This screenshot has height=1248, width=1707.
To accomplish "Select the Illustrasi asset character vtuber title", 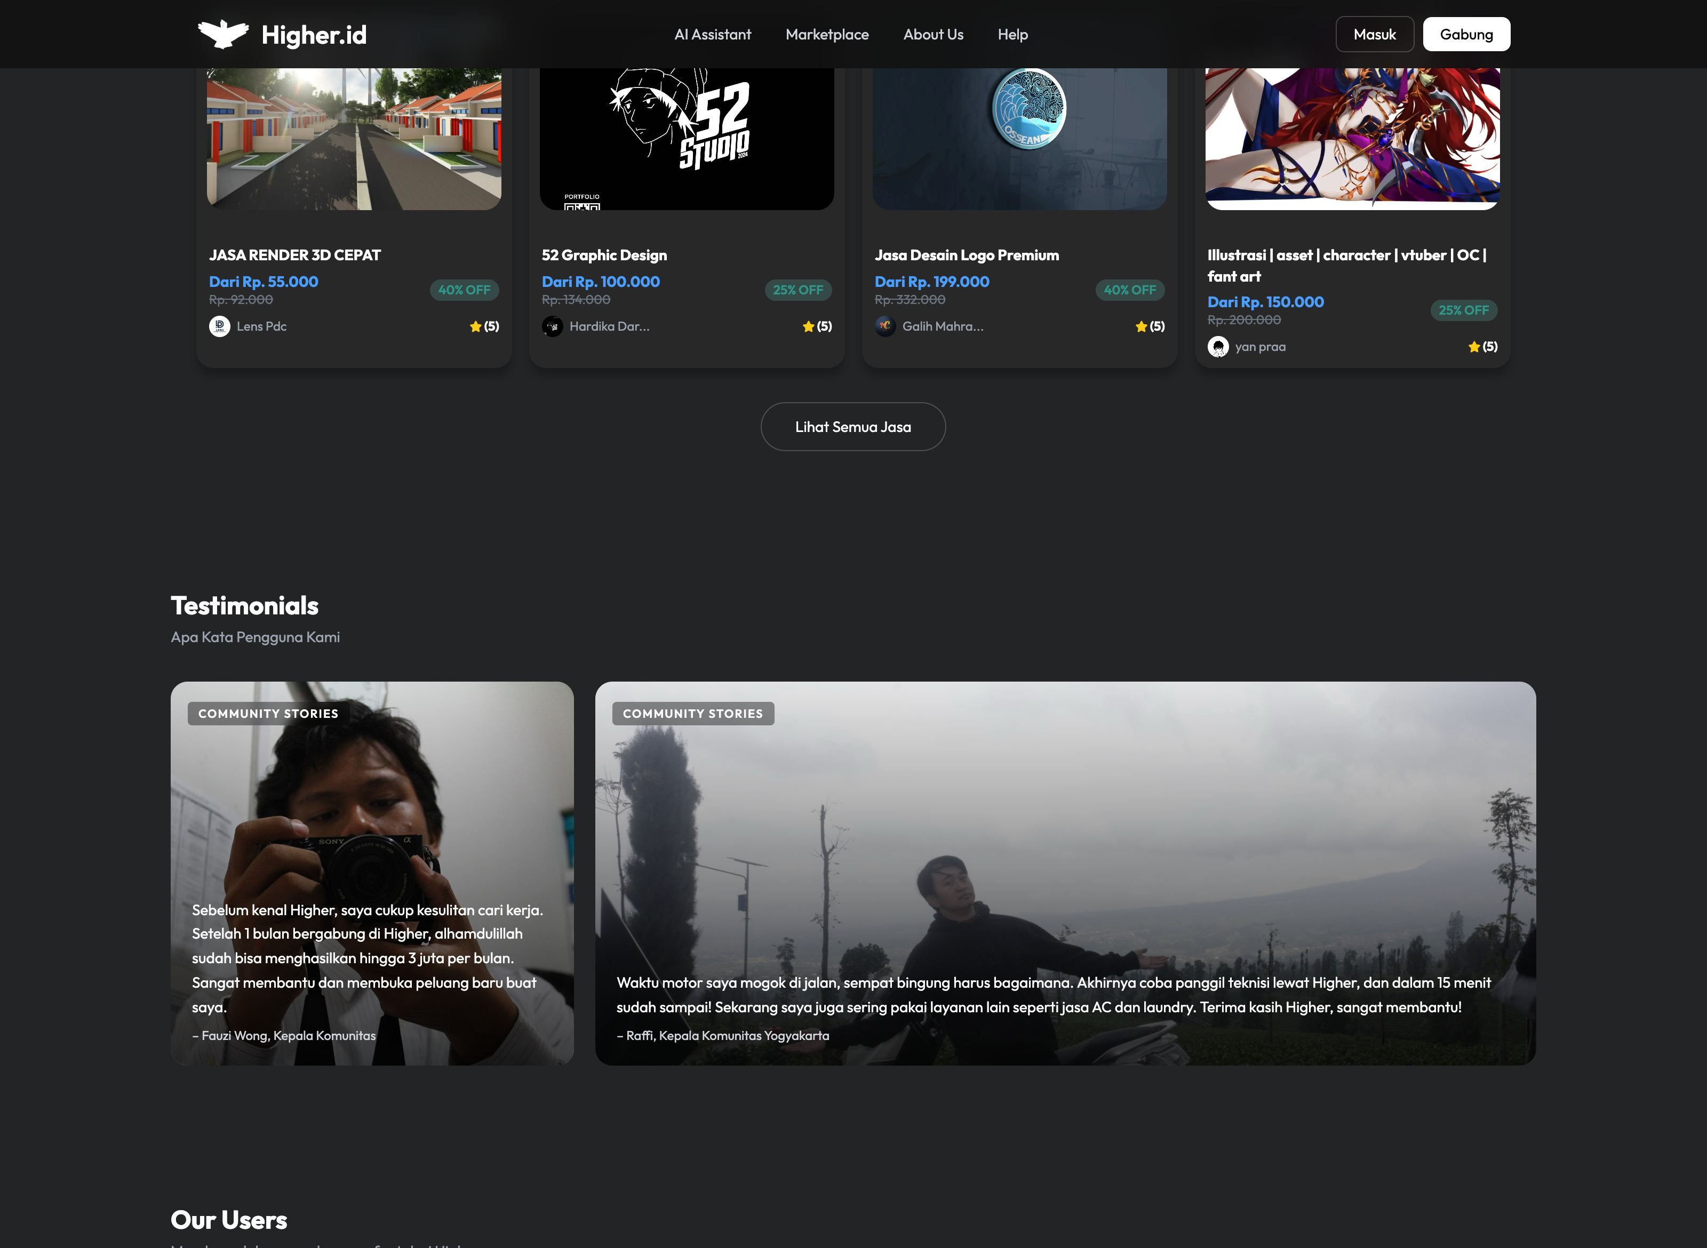I will (x=1346, y=265).
